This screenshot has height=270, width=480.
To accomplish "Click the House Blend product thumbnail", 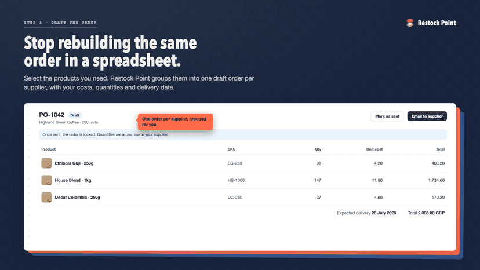I will 46,180.
